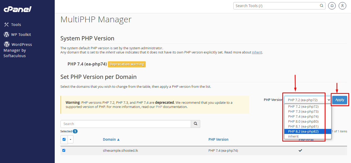Uncheck the slhexample.slhosted.lk row checkbox
Image resolution: width=351 pixels, height=163 pixels.
[64, 150]
